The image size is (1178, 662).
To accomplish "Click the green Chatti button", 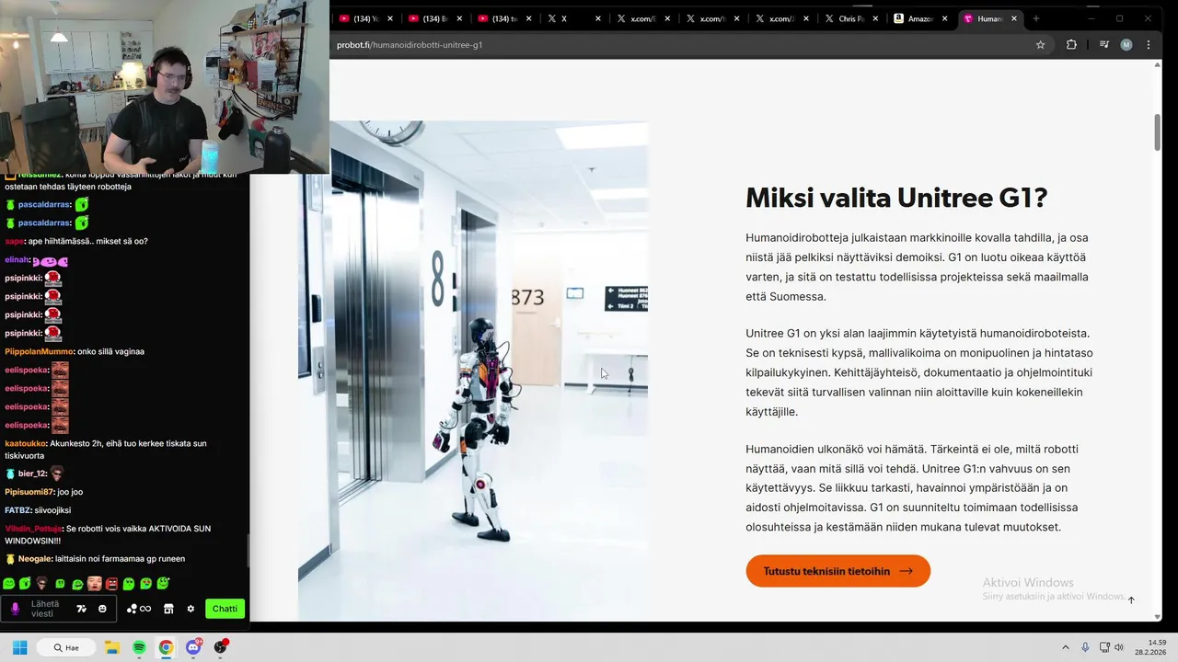I will (x=225, y=609).
